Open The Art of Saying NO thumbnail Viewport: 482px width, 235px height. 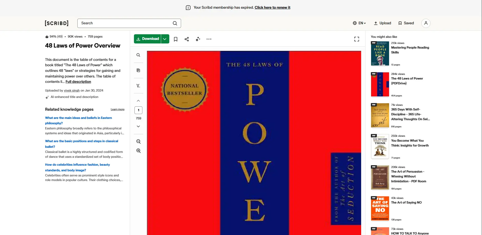[380, 209]
